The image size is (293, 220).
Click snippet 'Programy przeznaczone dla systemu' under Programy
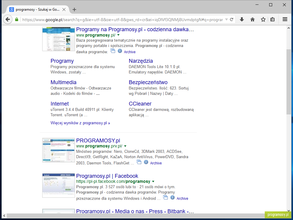pos(83,67)
